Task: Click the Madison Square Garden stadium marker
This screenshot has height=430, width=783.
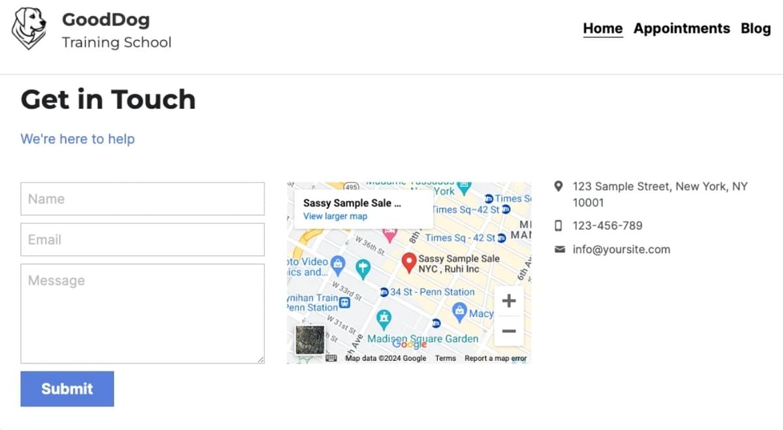Action: click(x=384, y=319)
